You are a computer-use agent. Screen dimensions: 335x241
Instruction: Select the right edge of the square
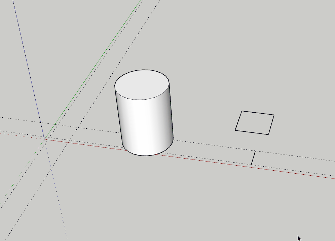pyautogui.click(x=271, y=125)
